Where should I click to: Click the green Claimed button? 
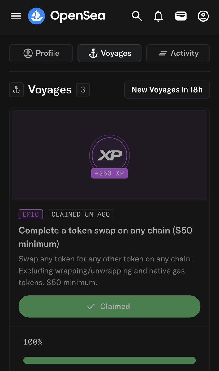click(x=109, y=306)
